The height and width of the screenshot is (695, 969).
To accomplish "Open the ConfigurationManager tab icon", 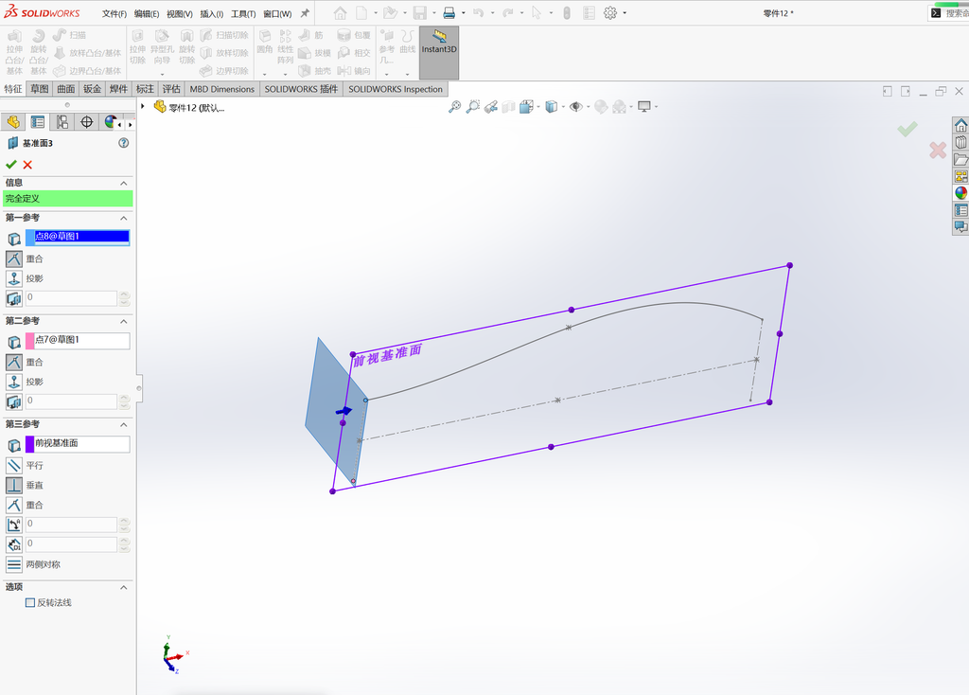I will [x=62, y=122].
